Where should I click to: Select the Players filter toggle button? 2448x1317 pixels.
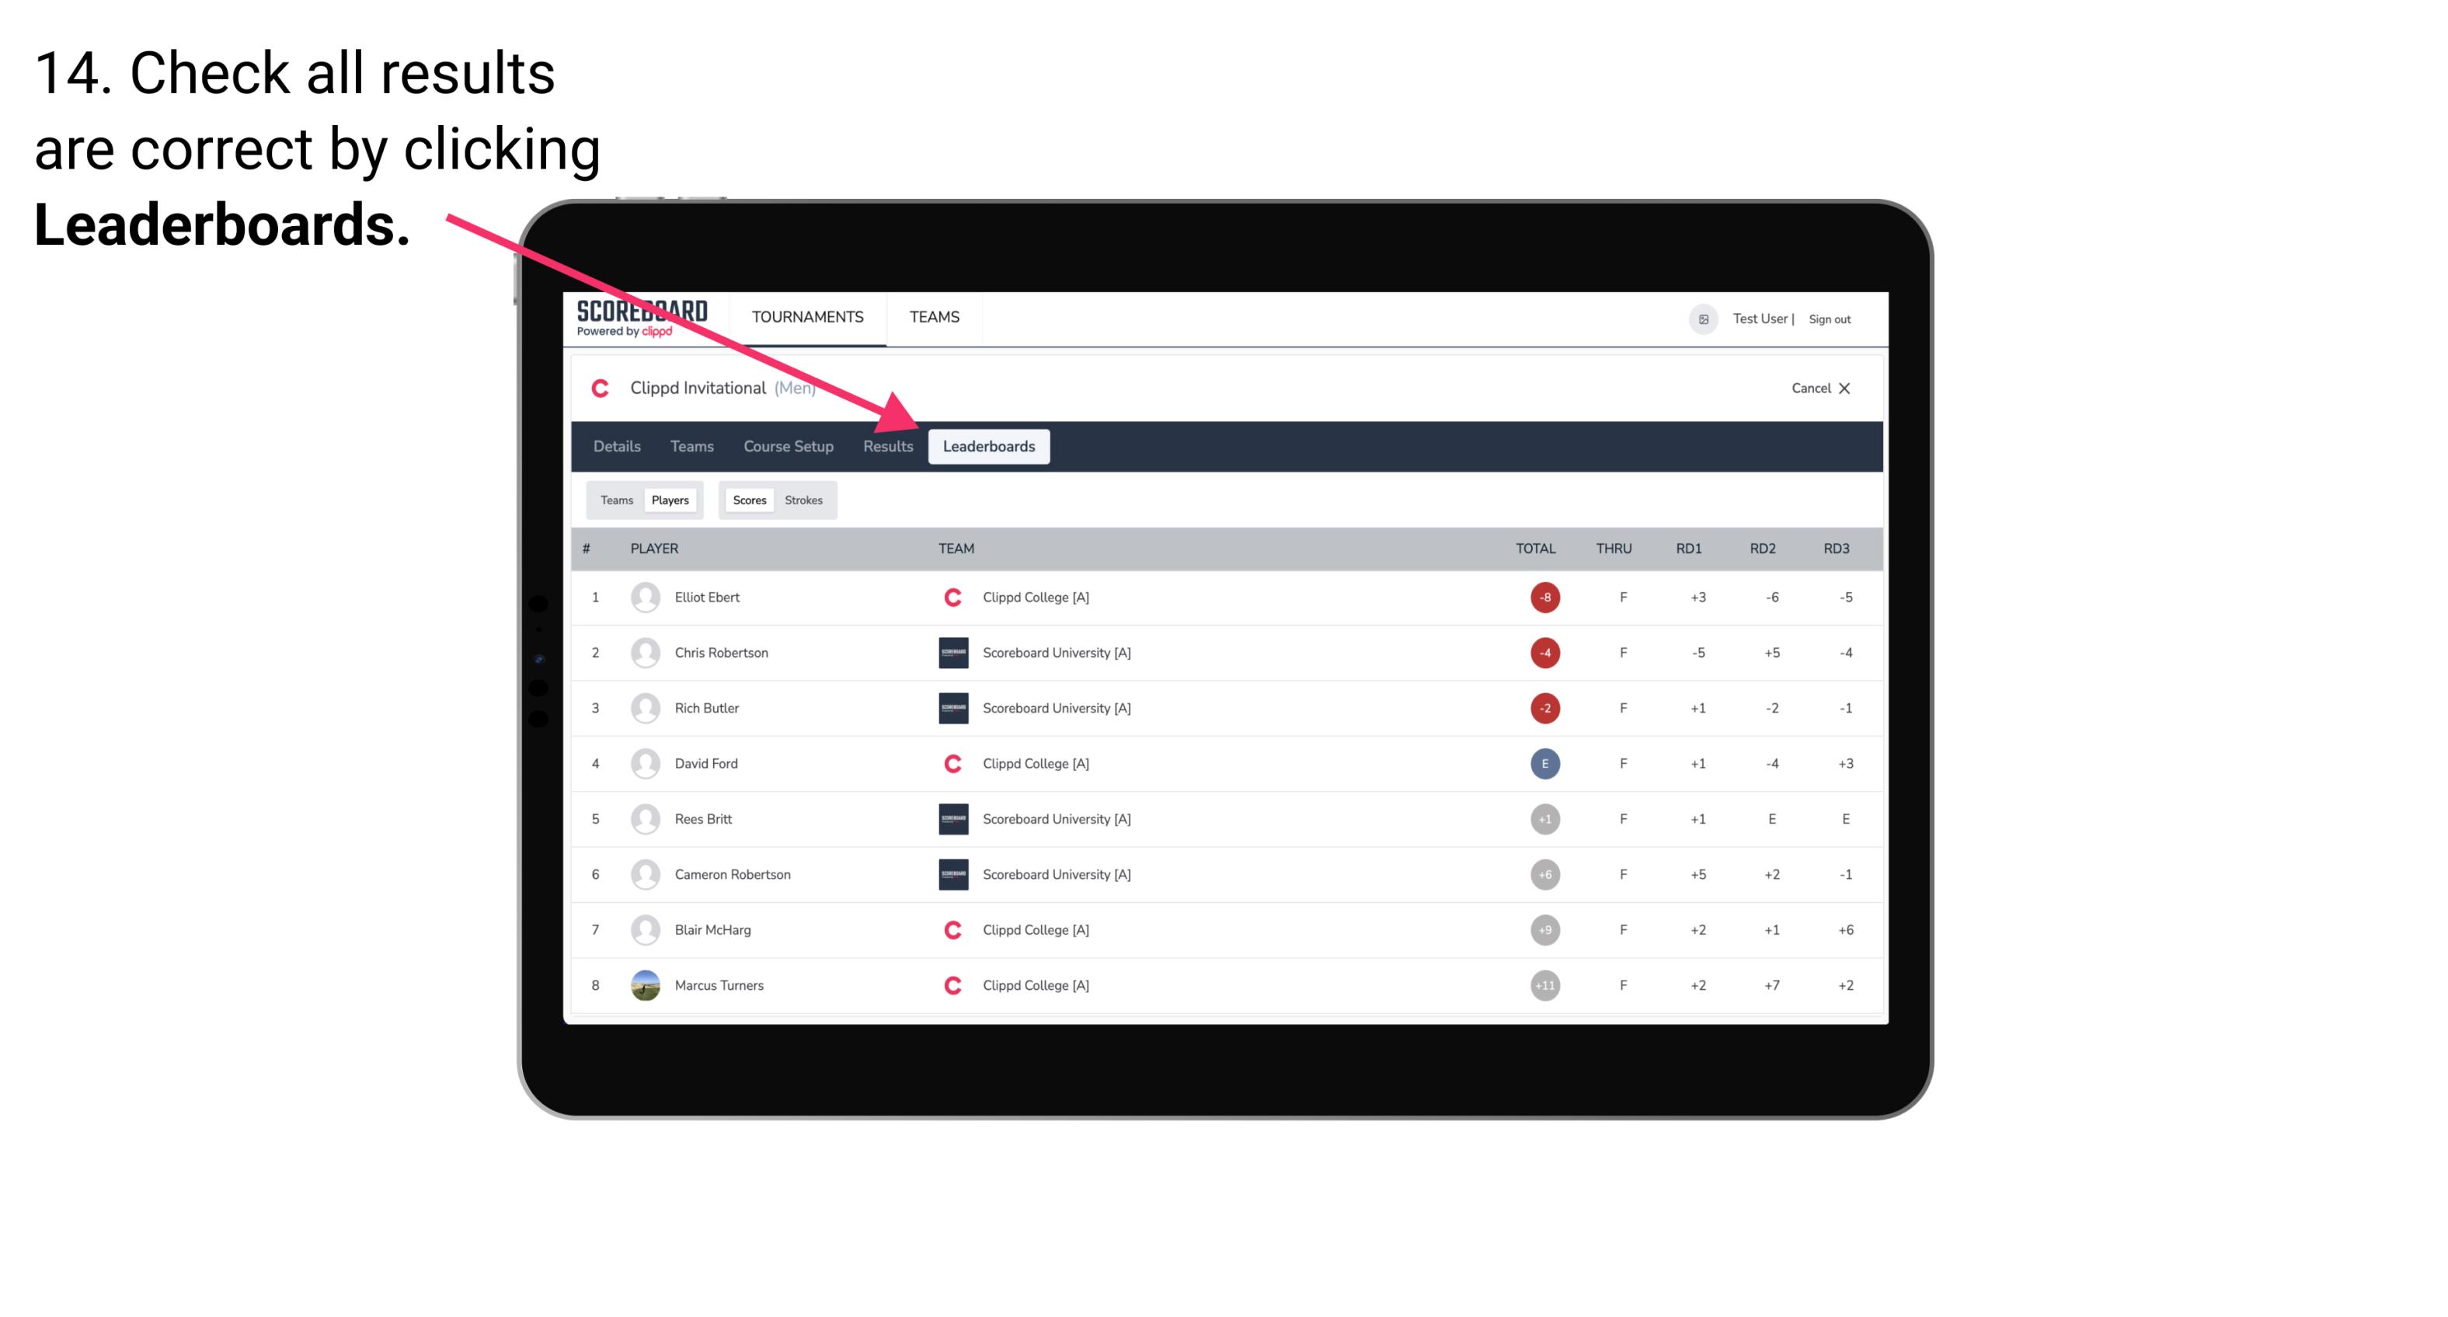(x=670, y=500)
